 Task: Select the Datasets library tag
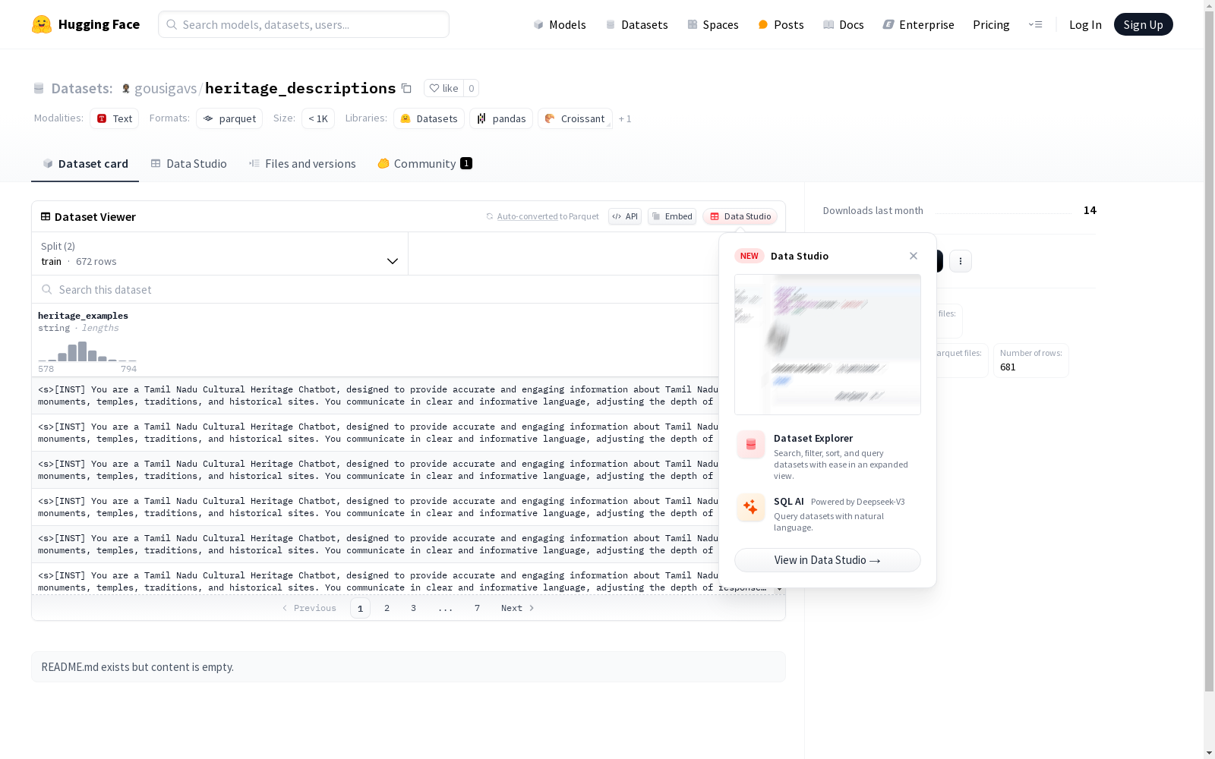pyautogui.click(x=429, y=118)
